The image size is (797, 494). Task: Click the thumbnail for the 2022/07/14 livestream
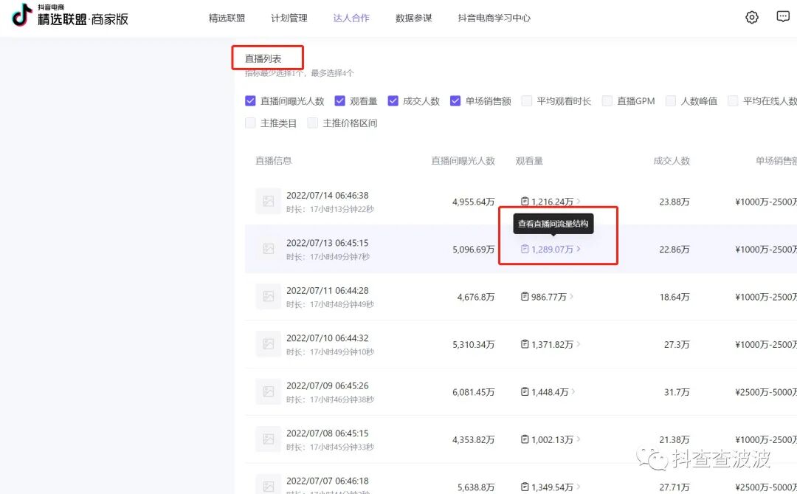click(x=268, y=201)
